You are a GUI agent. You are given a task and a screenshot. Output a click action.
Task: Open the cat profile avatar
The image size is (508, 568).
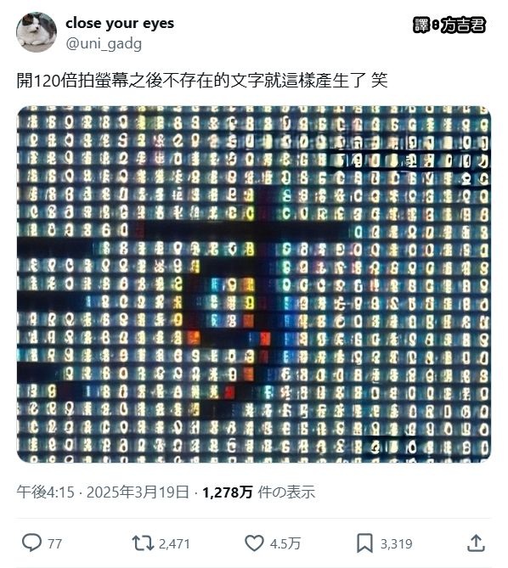click(x=37, y=32)
